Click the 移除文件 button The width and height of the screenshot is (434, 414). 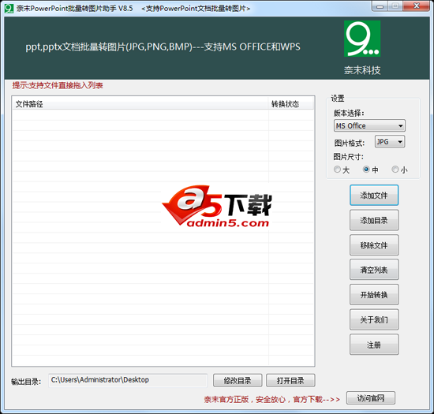[374, 245]
